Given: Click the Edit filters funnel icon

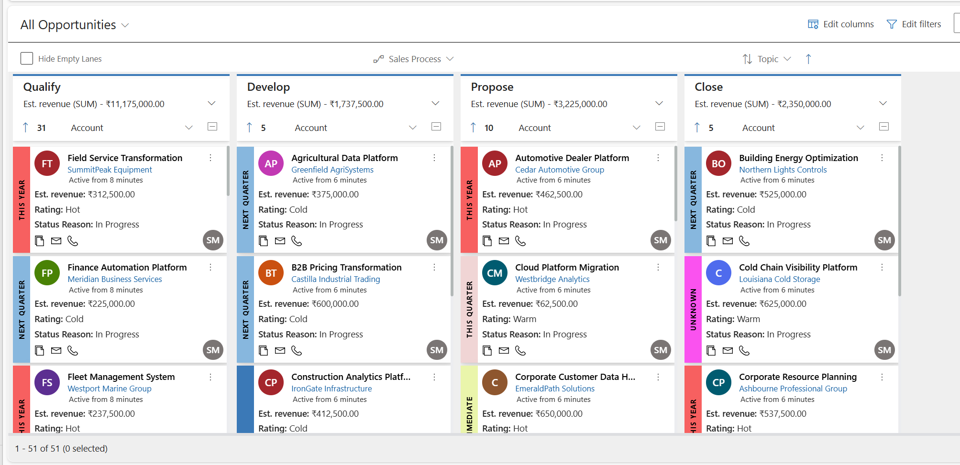Looking at the screenshot, I should pos(891,24).
